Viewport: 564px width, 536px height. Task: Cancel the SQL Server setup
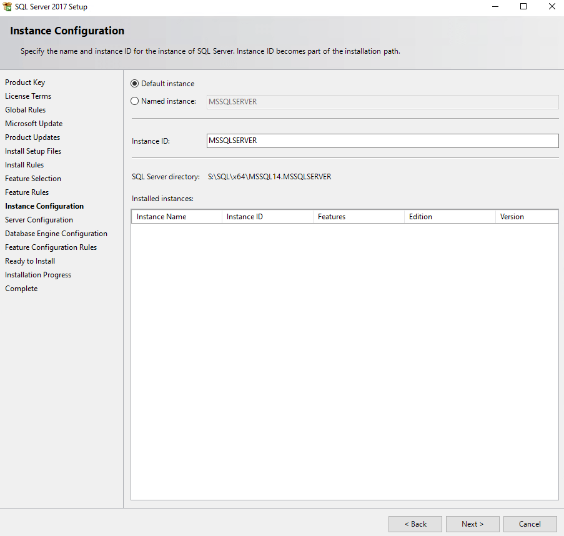tap(530, 524)
